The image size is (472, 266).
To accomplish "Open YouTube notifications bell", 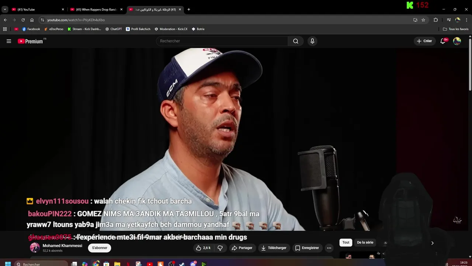I will pos(443,41).
